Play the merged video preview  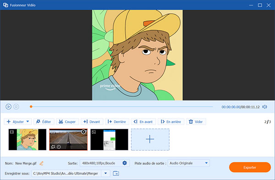(8, 107)
